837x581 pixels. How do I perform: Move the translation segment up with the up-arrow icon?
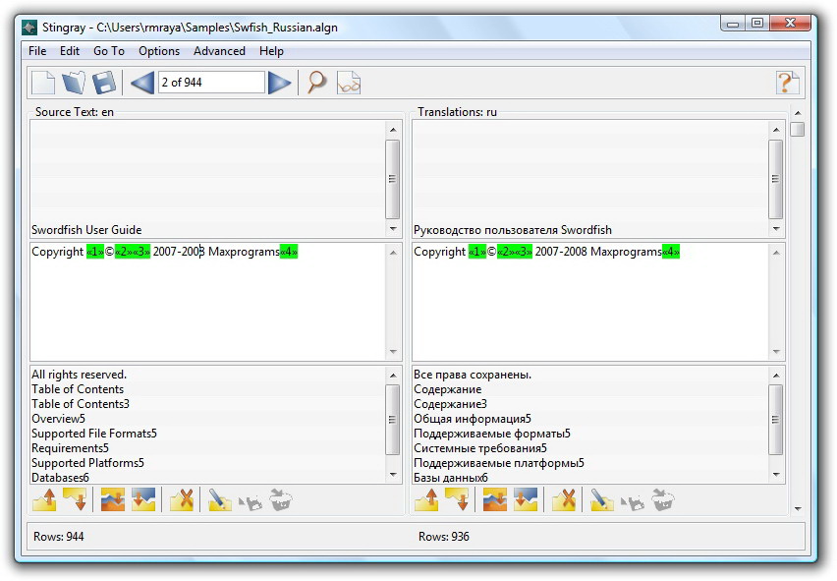(x=426, y=500)
